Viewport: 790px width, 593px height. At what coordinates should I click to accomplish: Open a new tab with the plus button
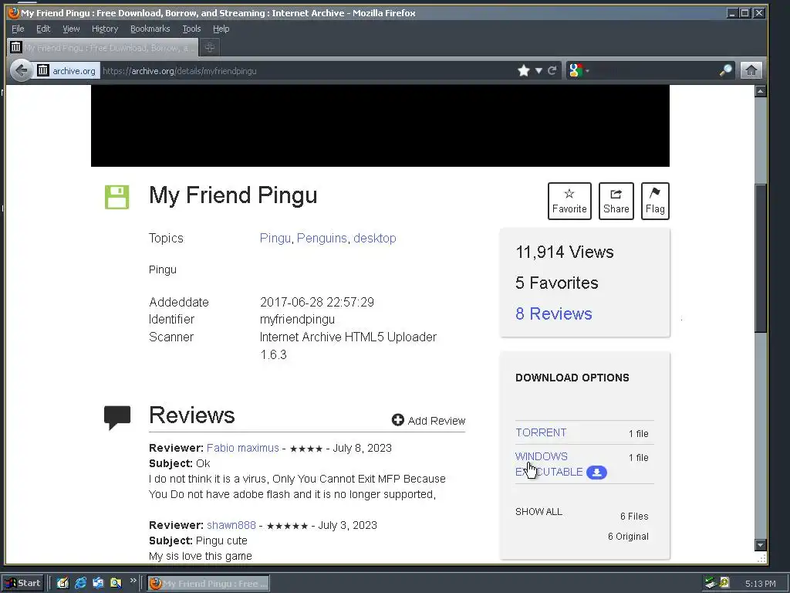point(210,47)
